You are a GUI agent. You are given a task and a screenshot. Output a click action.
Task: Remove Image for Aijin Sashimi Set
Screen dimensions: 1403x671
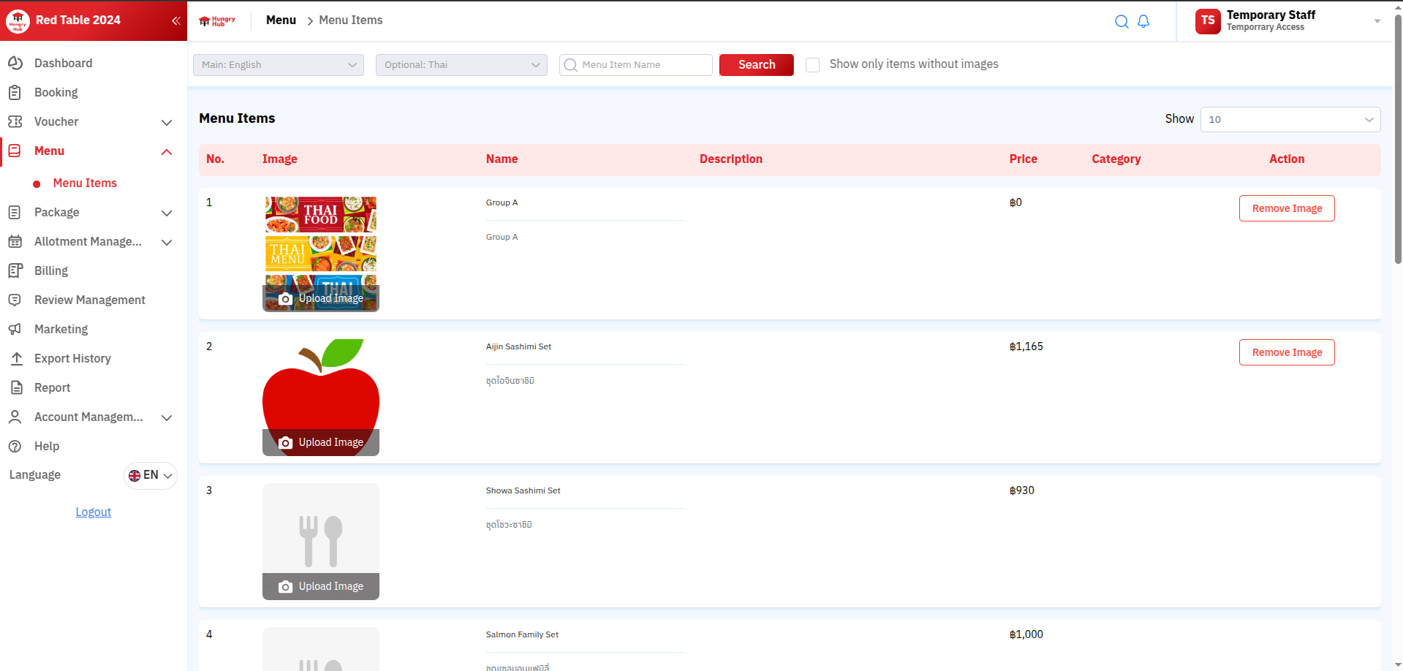click(1286, 352)
